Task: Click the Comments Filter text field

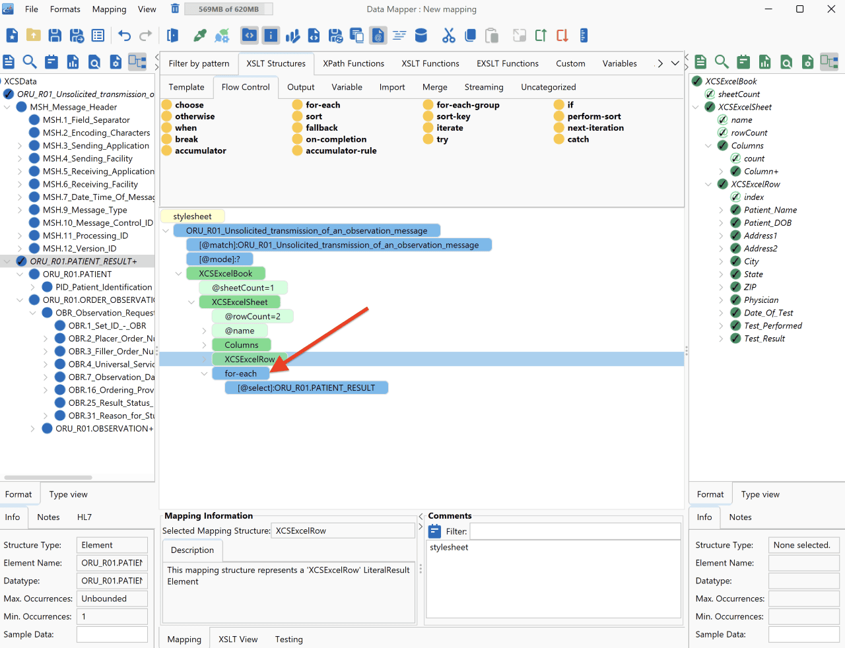Action: click(575, 531)
